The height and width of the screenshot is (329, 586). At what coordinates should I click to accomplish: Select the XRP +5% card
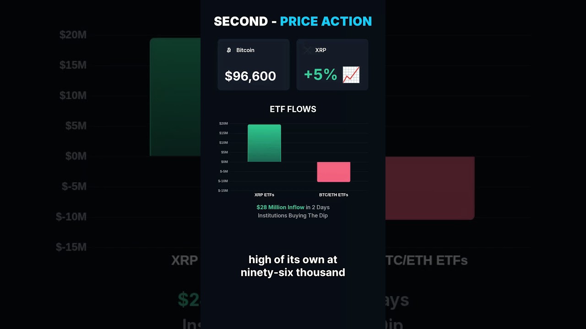[332, 64]
